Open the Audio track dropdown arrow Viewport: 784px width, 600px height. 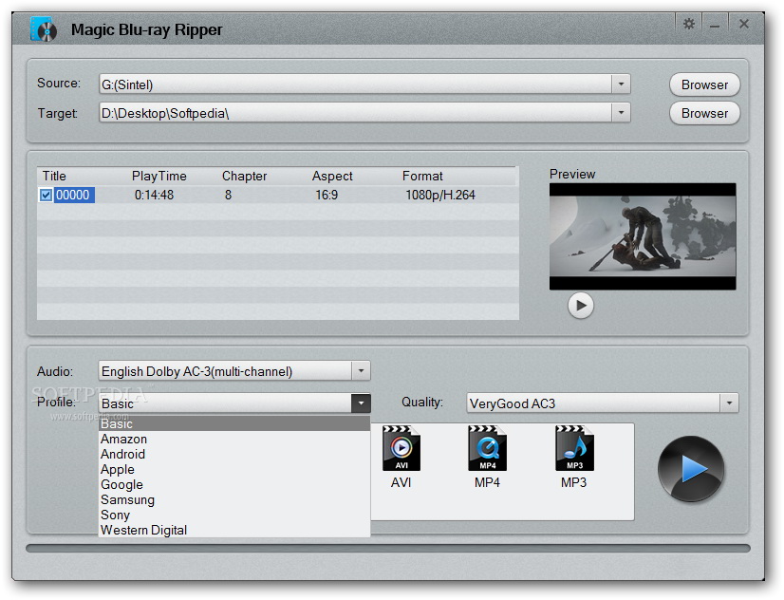pos(361,371)
